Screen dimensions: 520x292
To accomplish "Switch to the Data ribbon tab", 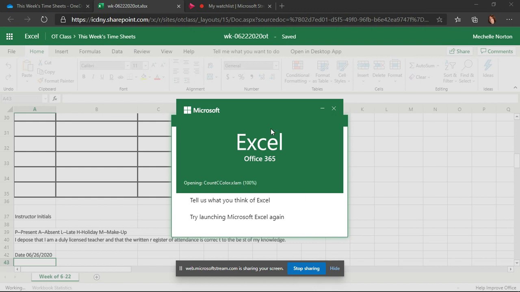I will (117, 52).
